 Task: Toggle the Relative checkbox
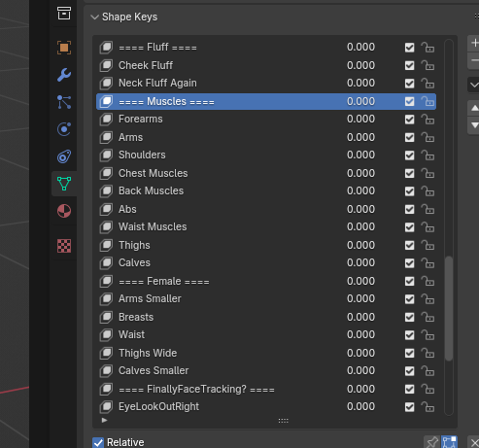(x=98, y=442)
